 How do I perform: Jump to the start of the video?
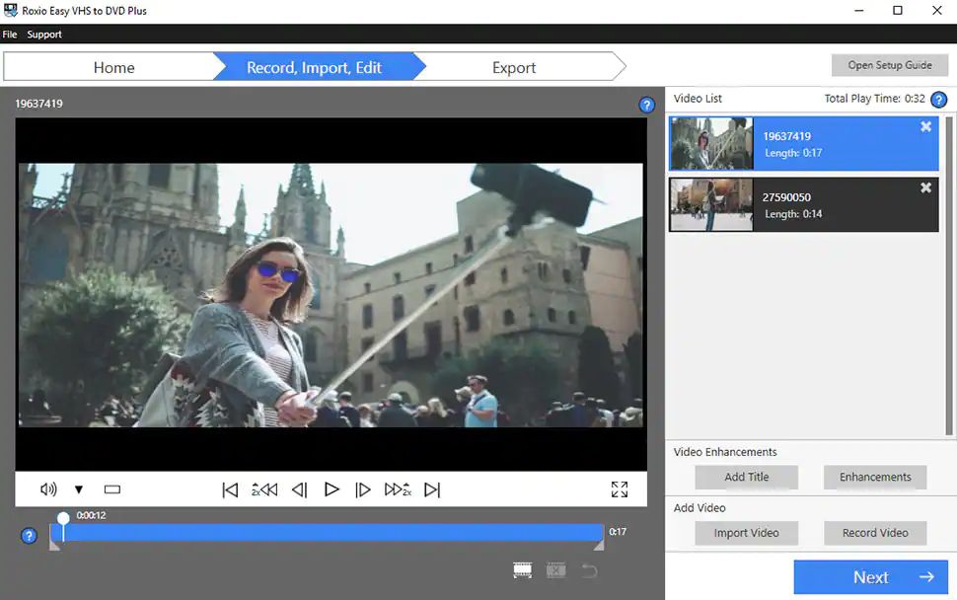pyautogui.click(x=230, y=489)
